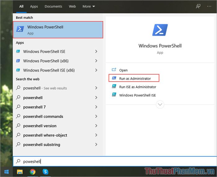Expand the powershell suggestion arrow
The height and width of the screenshot is (177, 217).
tap(96, 97)
